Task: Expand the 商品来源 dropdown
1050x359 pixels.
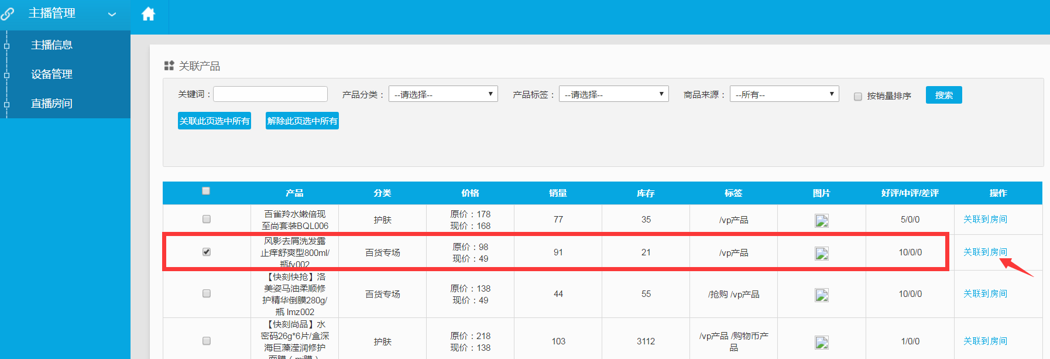Action: 784,94
